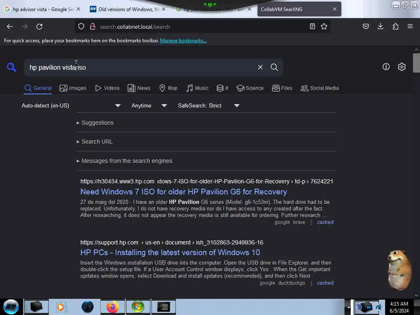The width and height of the screenshot is (420, 315).
Task: Open the tracking protection shield icon
Action: 81,27
